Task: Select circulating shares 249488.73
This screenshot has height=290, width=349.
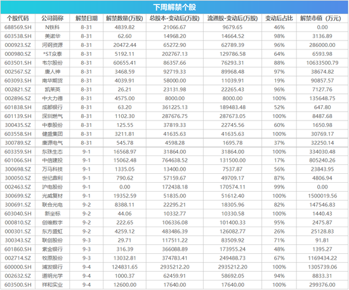Action: coord(233,258)
